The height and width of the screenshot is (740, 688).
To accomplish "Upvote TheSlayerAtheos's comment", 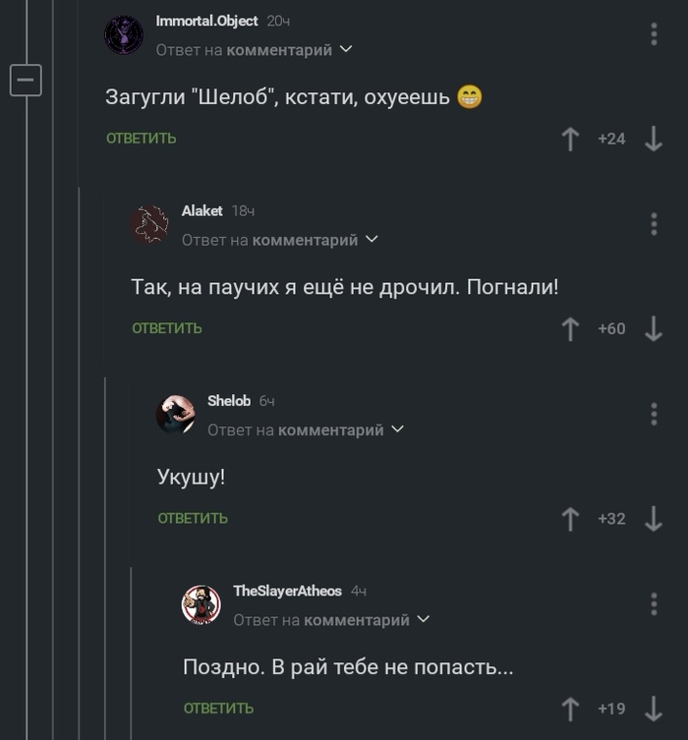I will click(570, 709).
